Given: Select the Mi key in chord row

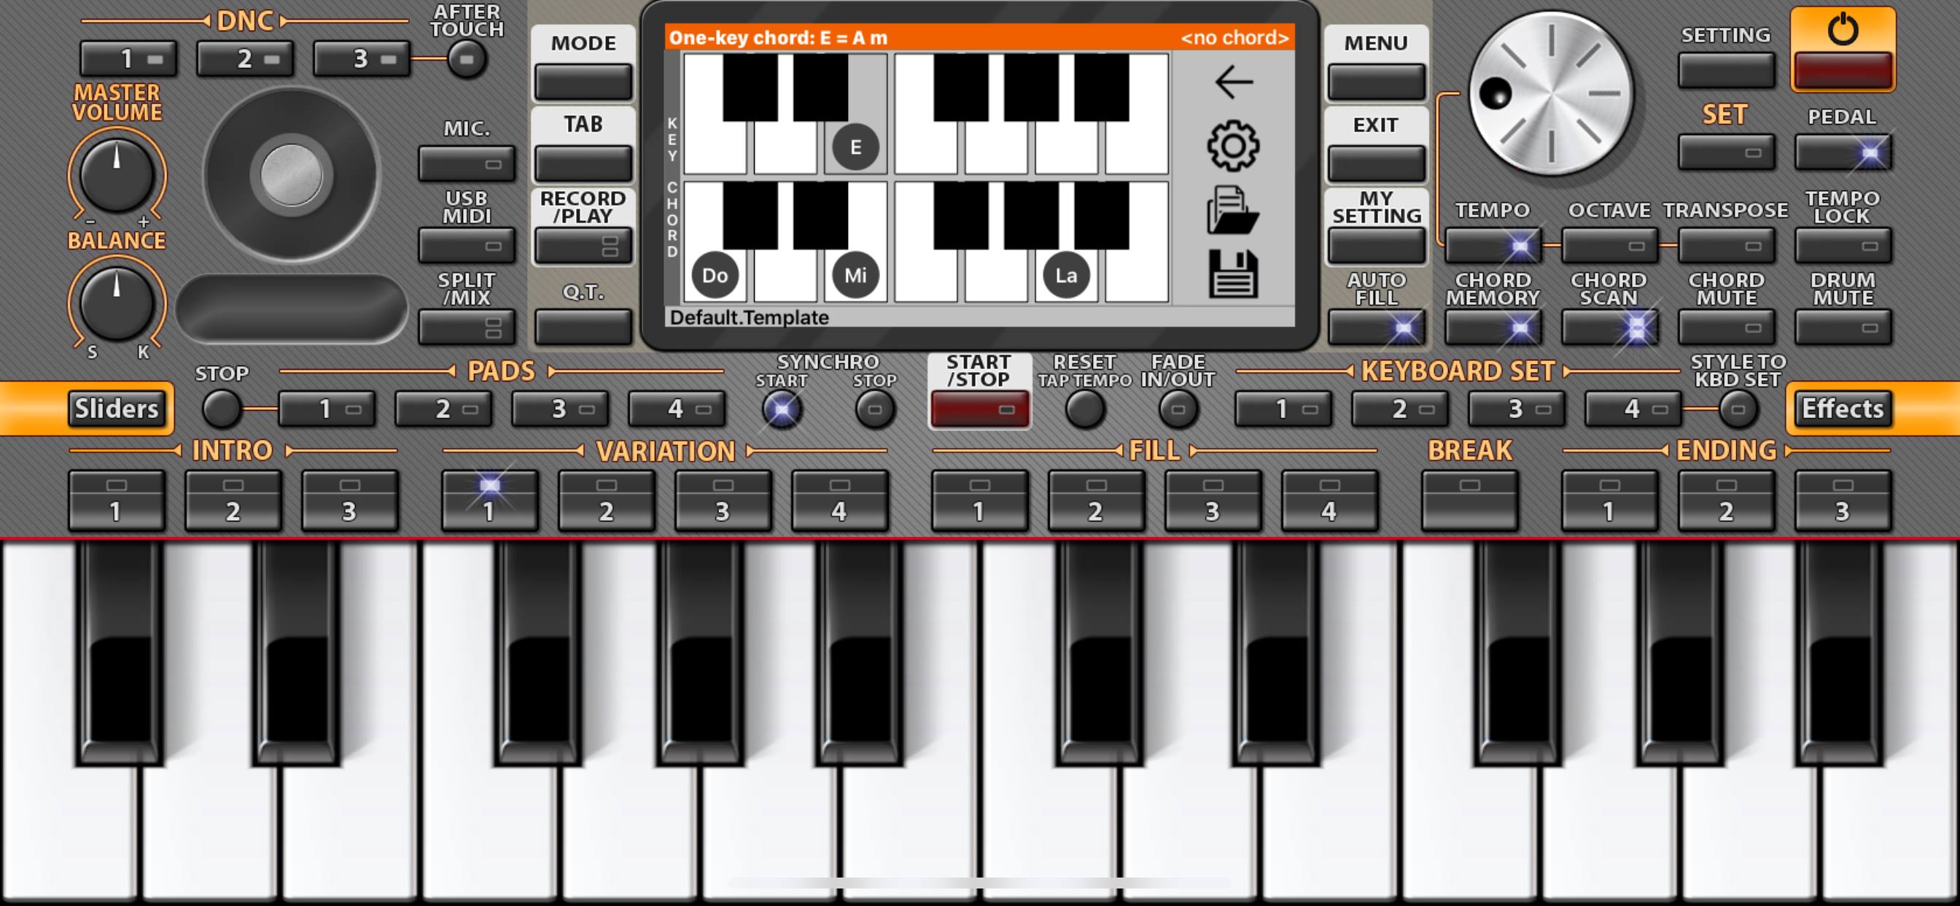Looking at the screenshot, I should [x=855, y=275].
